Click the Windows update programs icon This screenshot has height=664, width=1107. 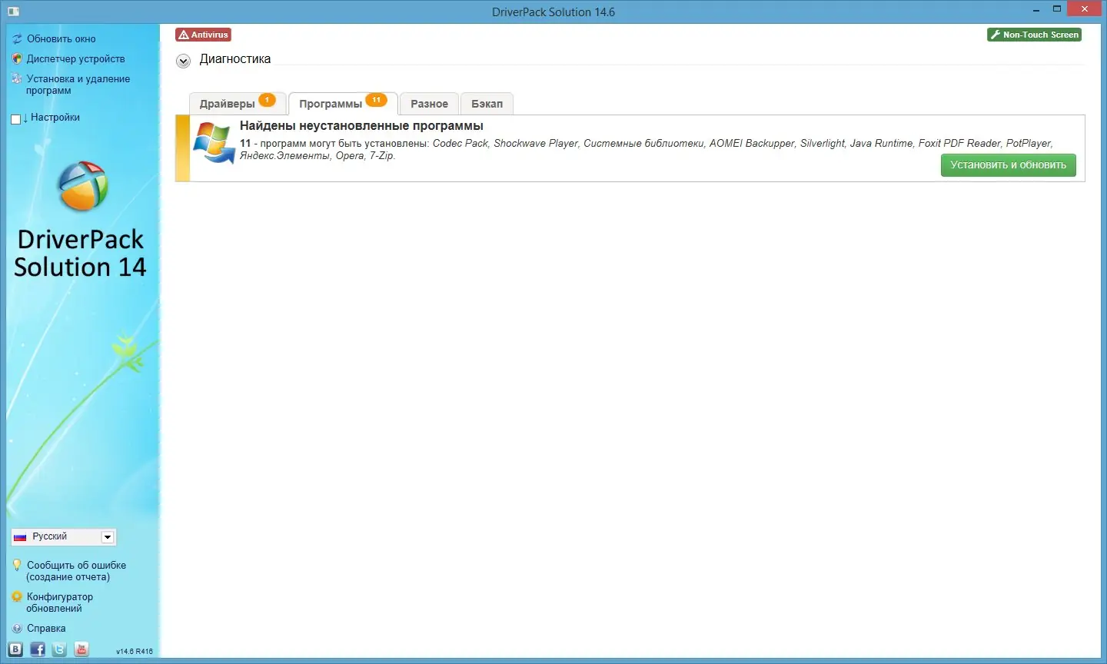[x=214, y=143]
